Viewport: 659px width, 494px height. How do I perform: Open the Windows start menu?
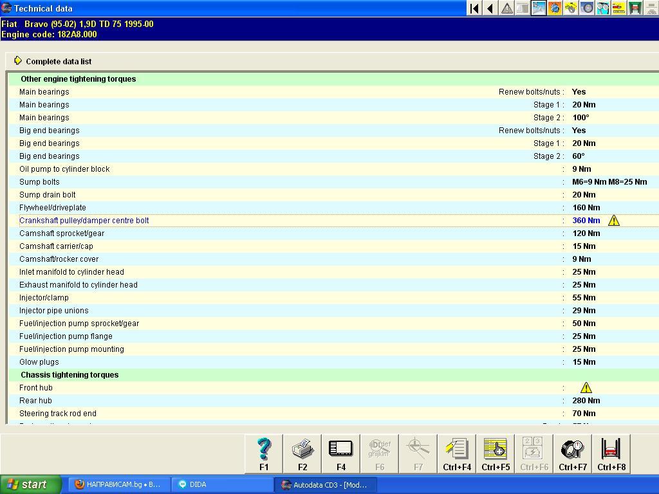tap(31, 485)
